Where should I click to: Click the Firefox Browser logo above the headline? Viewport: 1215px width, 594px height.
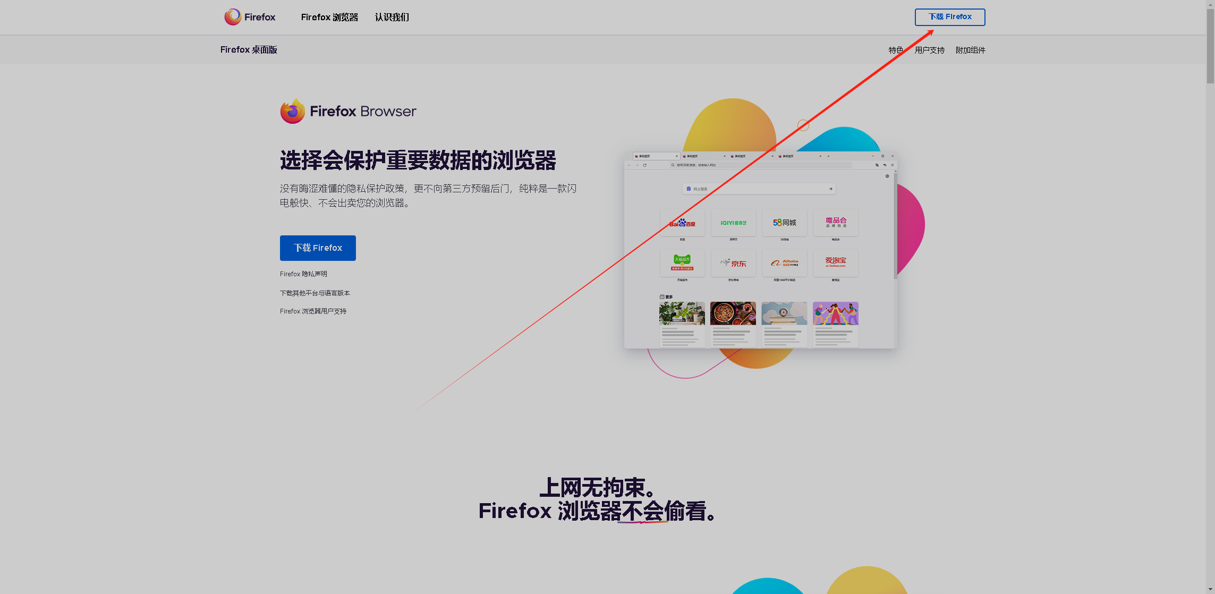pyautogui.click(x=348, y=111)
